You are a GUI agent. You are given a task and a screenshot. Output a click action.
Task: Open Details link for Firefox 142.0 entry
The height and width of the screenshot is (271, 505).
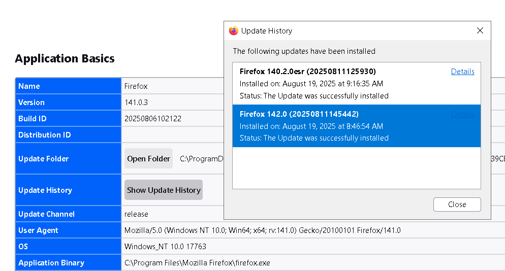coord(462,114)
